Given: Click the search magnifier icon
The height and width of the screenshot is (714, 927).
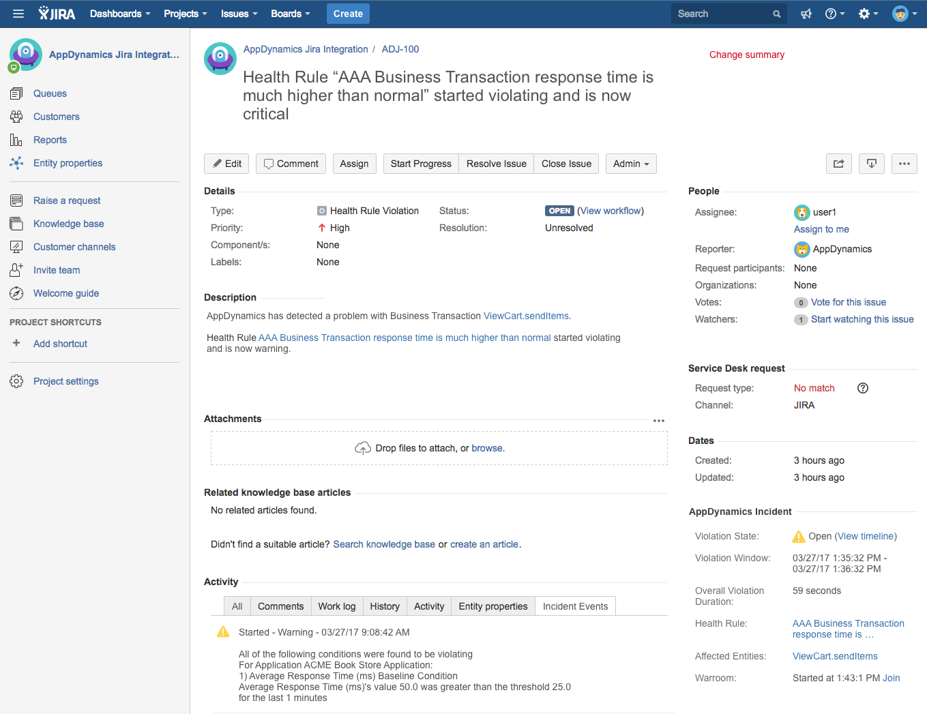Looking at the screenshot, I should (776, 13).
